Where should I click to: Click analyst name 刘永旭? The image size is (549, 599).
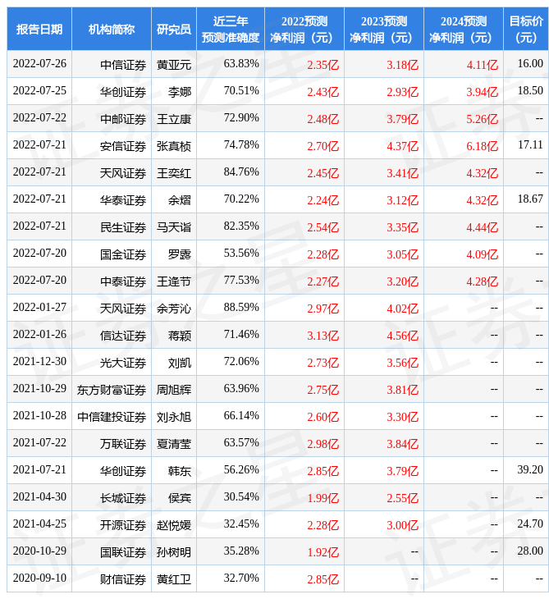[174, 417]
